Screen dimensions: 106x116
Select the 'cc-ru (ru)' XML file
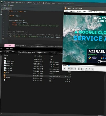pos(8,70)
